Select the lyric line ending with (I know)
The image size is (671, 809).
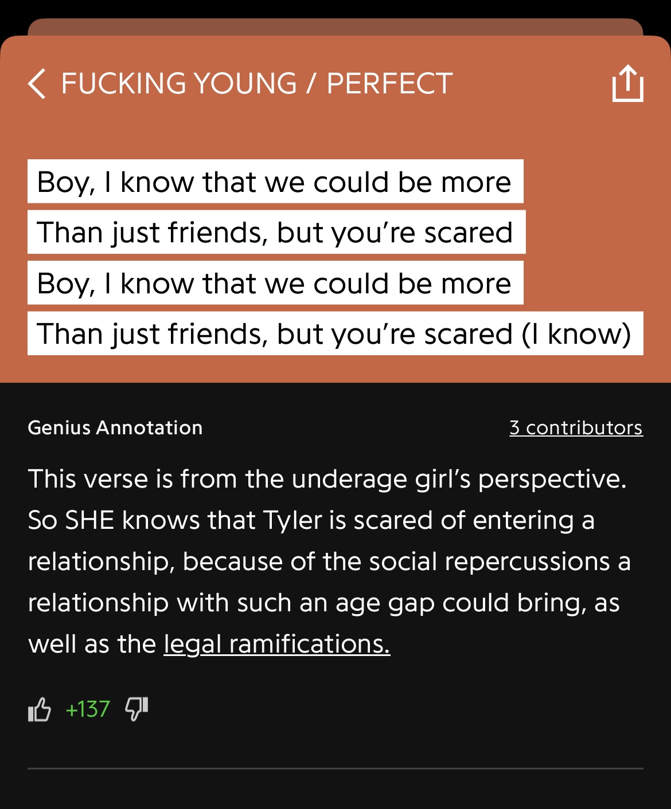coord(335,333)
